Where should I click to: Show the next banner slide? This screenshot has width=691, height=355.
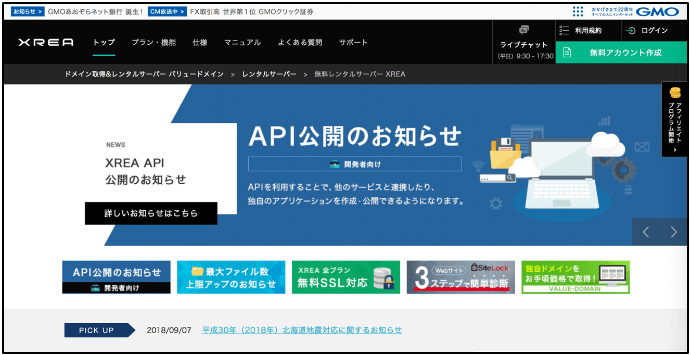(674, 232)
